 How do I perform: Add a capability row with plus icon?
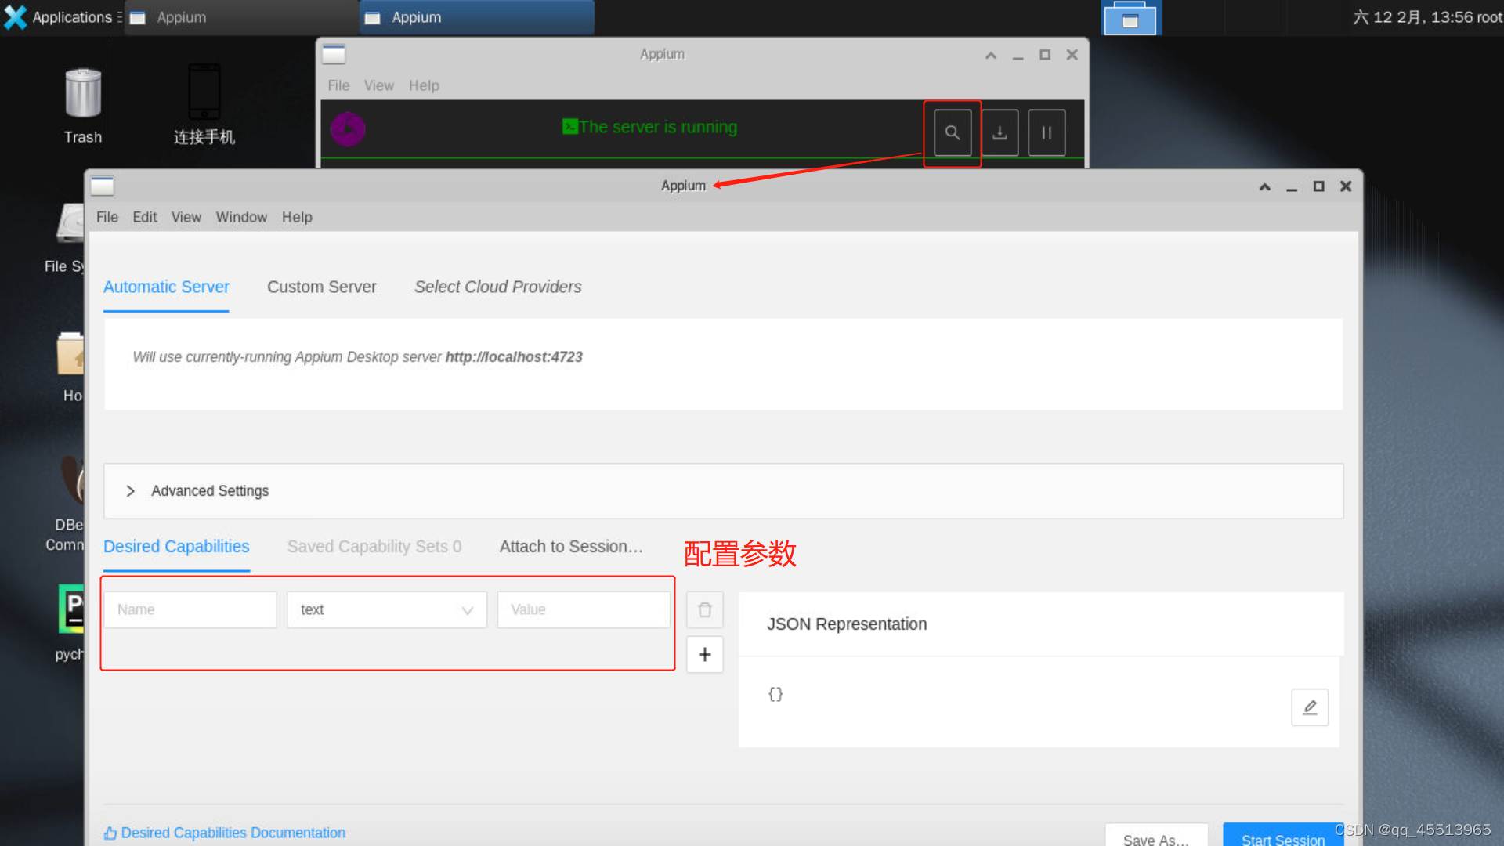coord(704,654)
